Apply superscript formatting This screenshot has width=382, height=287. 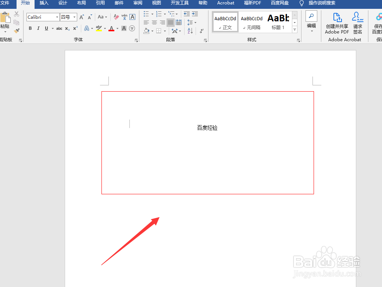75,28
